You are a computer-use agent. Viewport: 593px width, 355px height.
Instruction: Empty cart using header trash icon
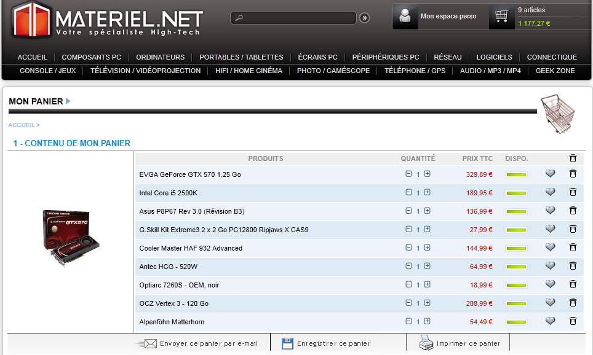[573, 158]
